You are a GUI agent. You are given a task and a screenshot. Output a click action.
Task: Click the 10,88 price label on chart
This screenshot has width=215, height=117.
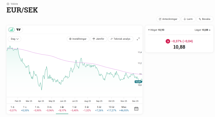click(138, 82)
